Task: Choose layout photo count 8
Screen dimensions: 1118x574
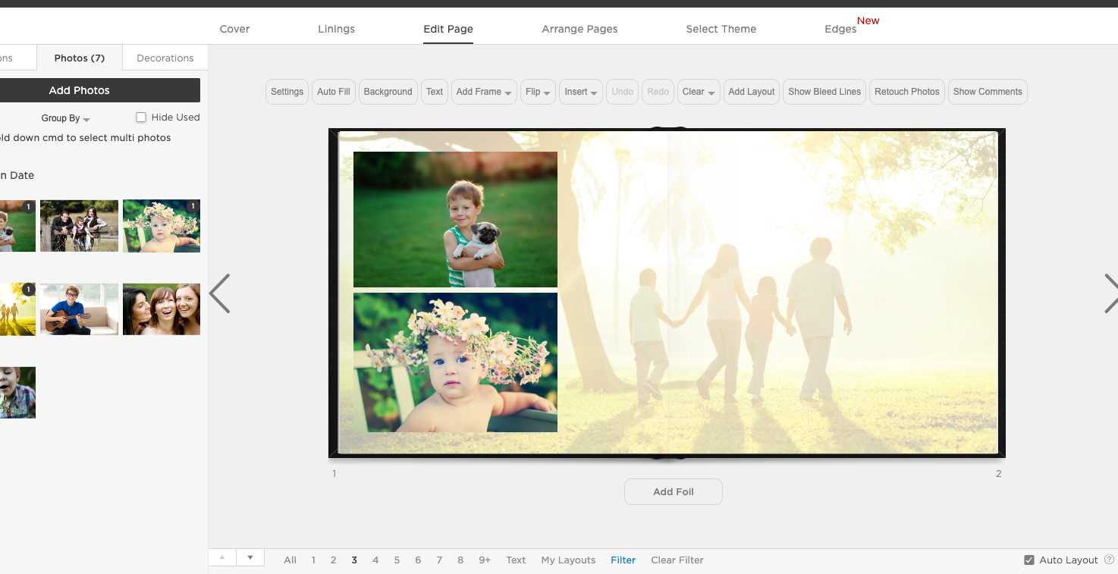Action: click(x=460, y=560)
